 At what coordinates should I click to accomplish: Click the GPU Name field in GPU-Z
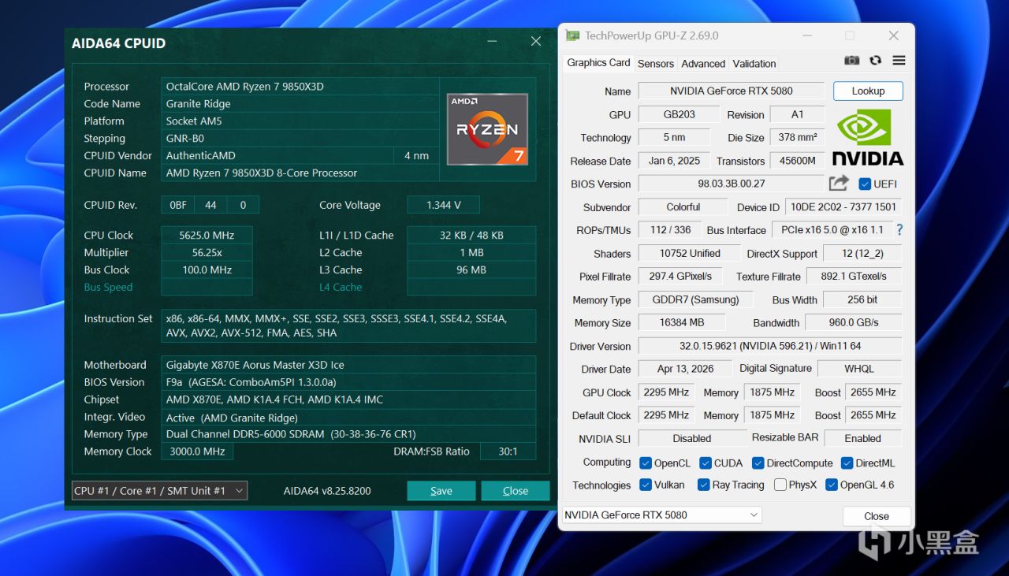tap(732, 91)
